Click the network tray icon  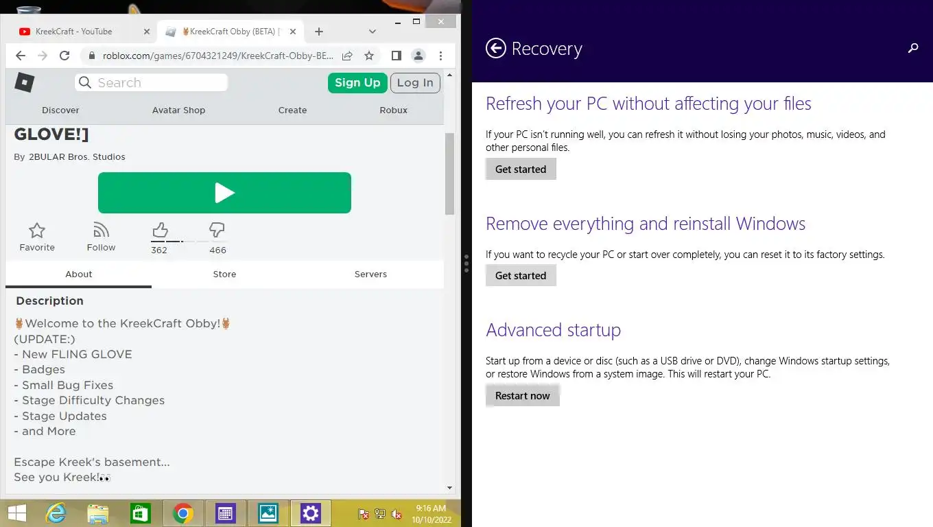(380, 513)
